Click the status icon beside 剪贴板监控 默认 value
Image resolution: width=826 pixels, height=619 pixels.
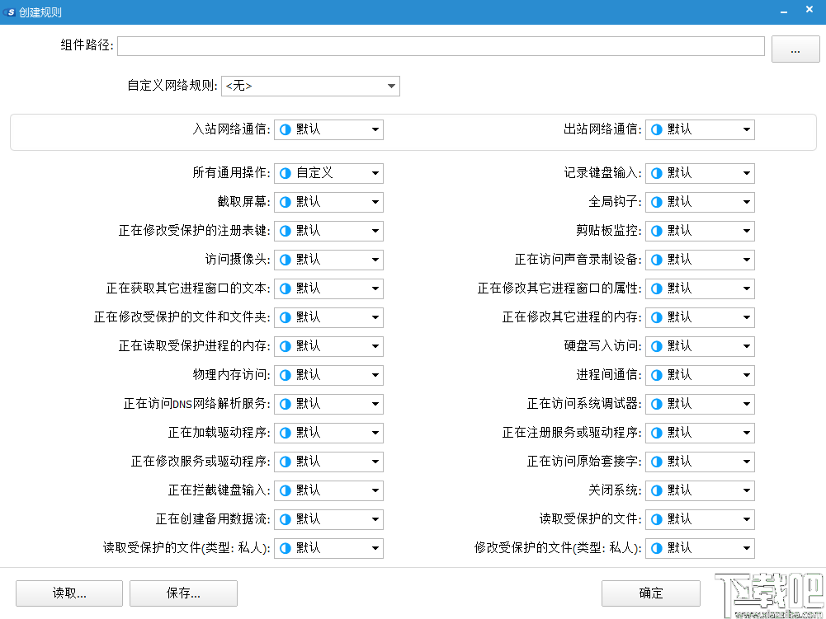pos(656,231)
